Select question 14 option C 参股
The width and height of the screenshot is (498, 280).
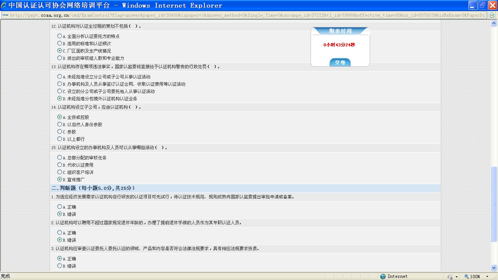coord(59,132)
